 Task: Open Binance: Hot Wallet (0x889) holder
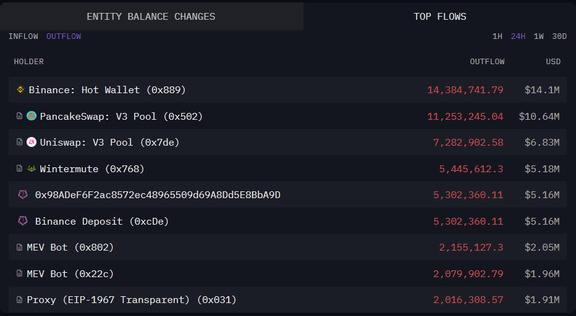click(108, 90)
